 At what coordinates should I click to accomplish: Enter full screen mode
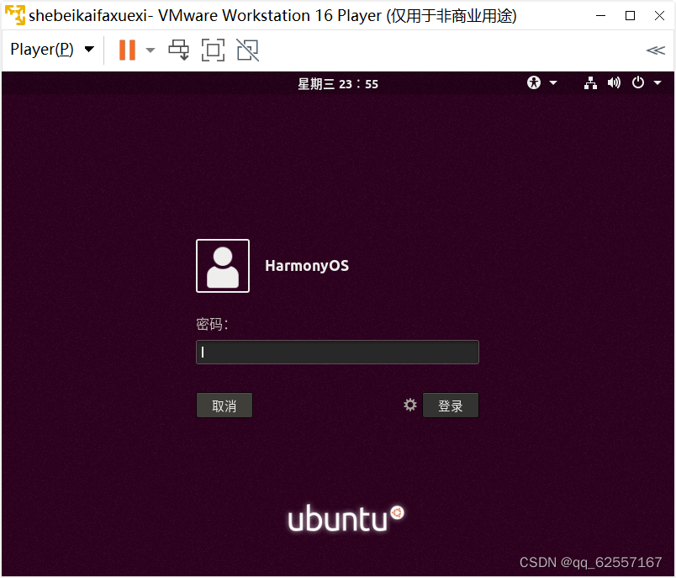(x=213, y=50)
